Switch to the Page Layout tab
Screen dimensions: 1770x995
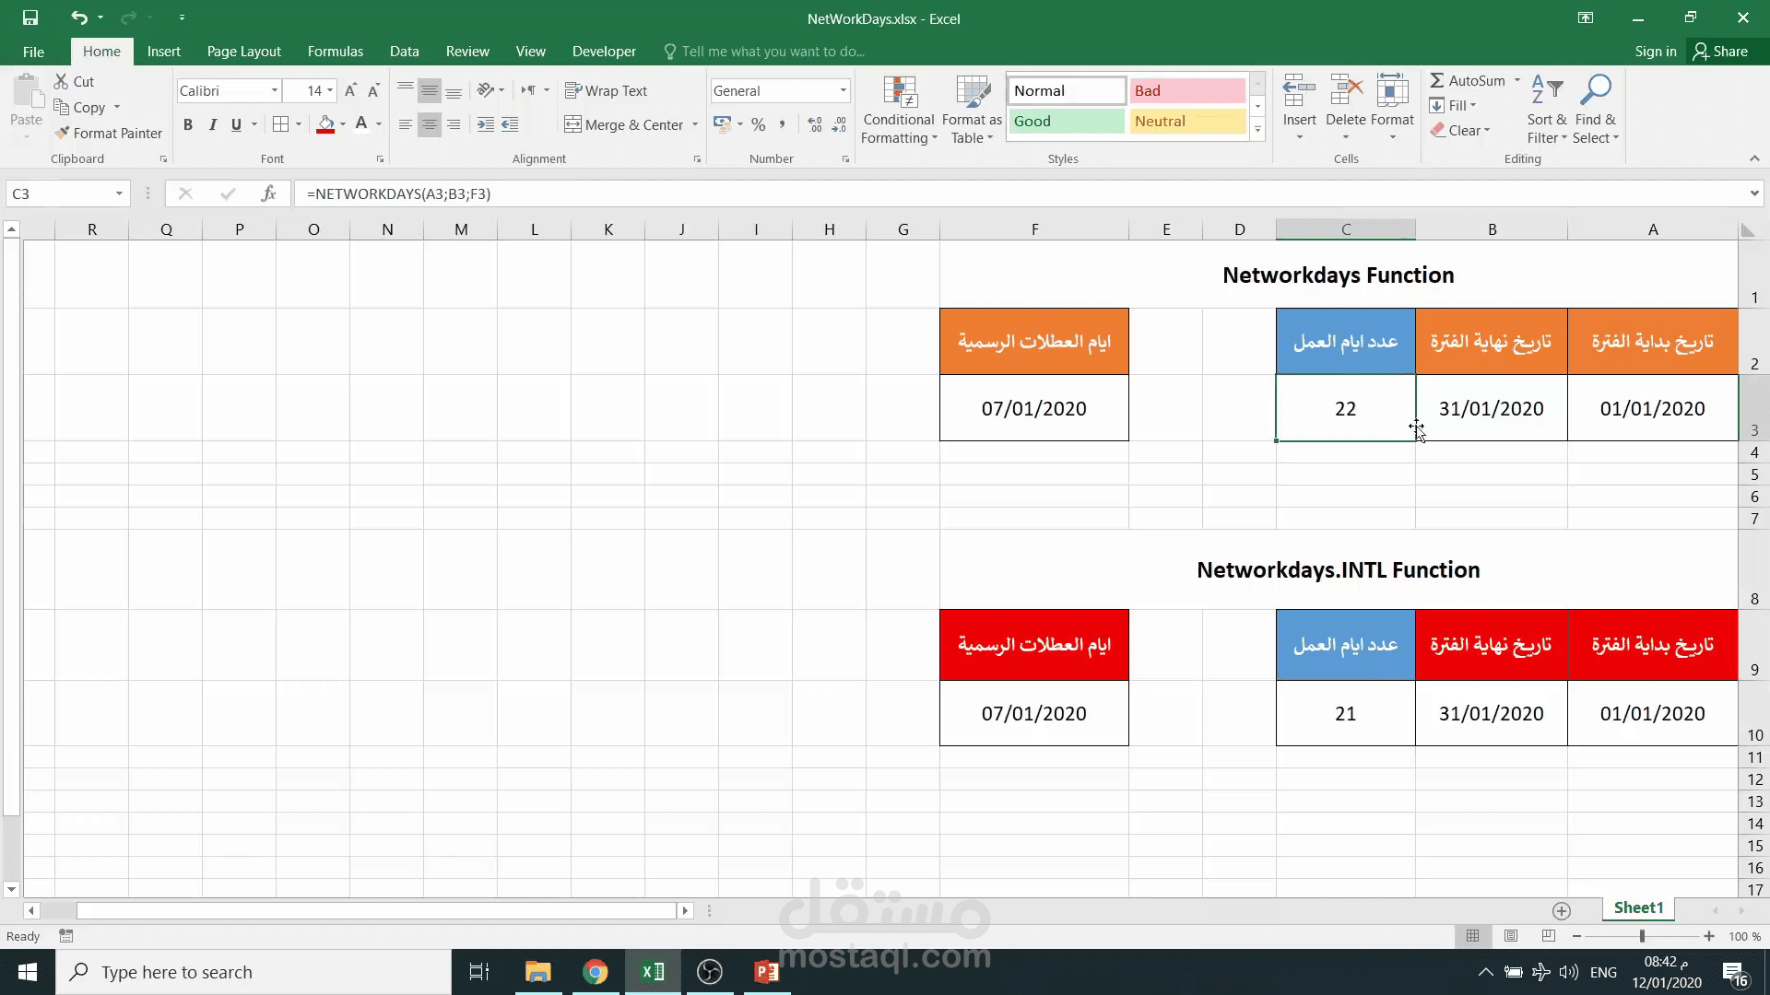(x=243, y=52)
